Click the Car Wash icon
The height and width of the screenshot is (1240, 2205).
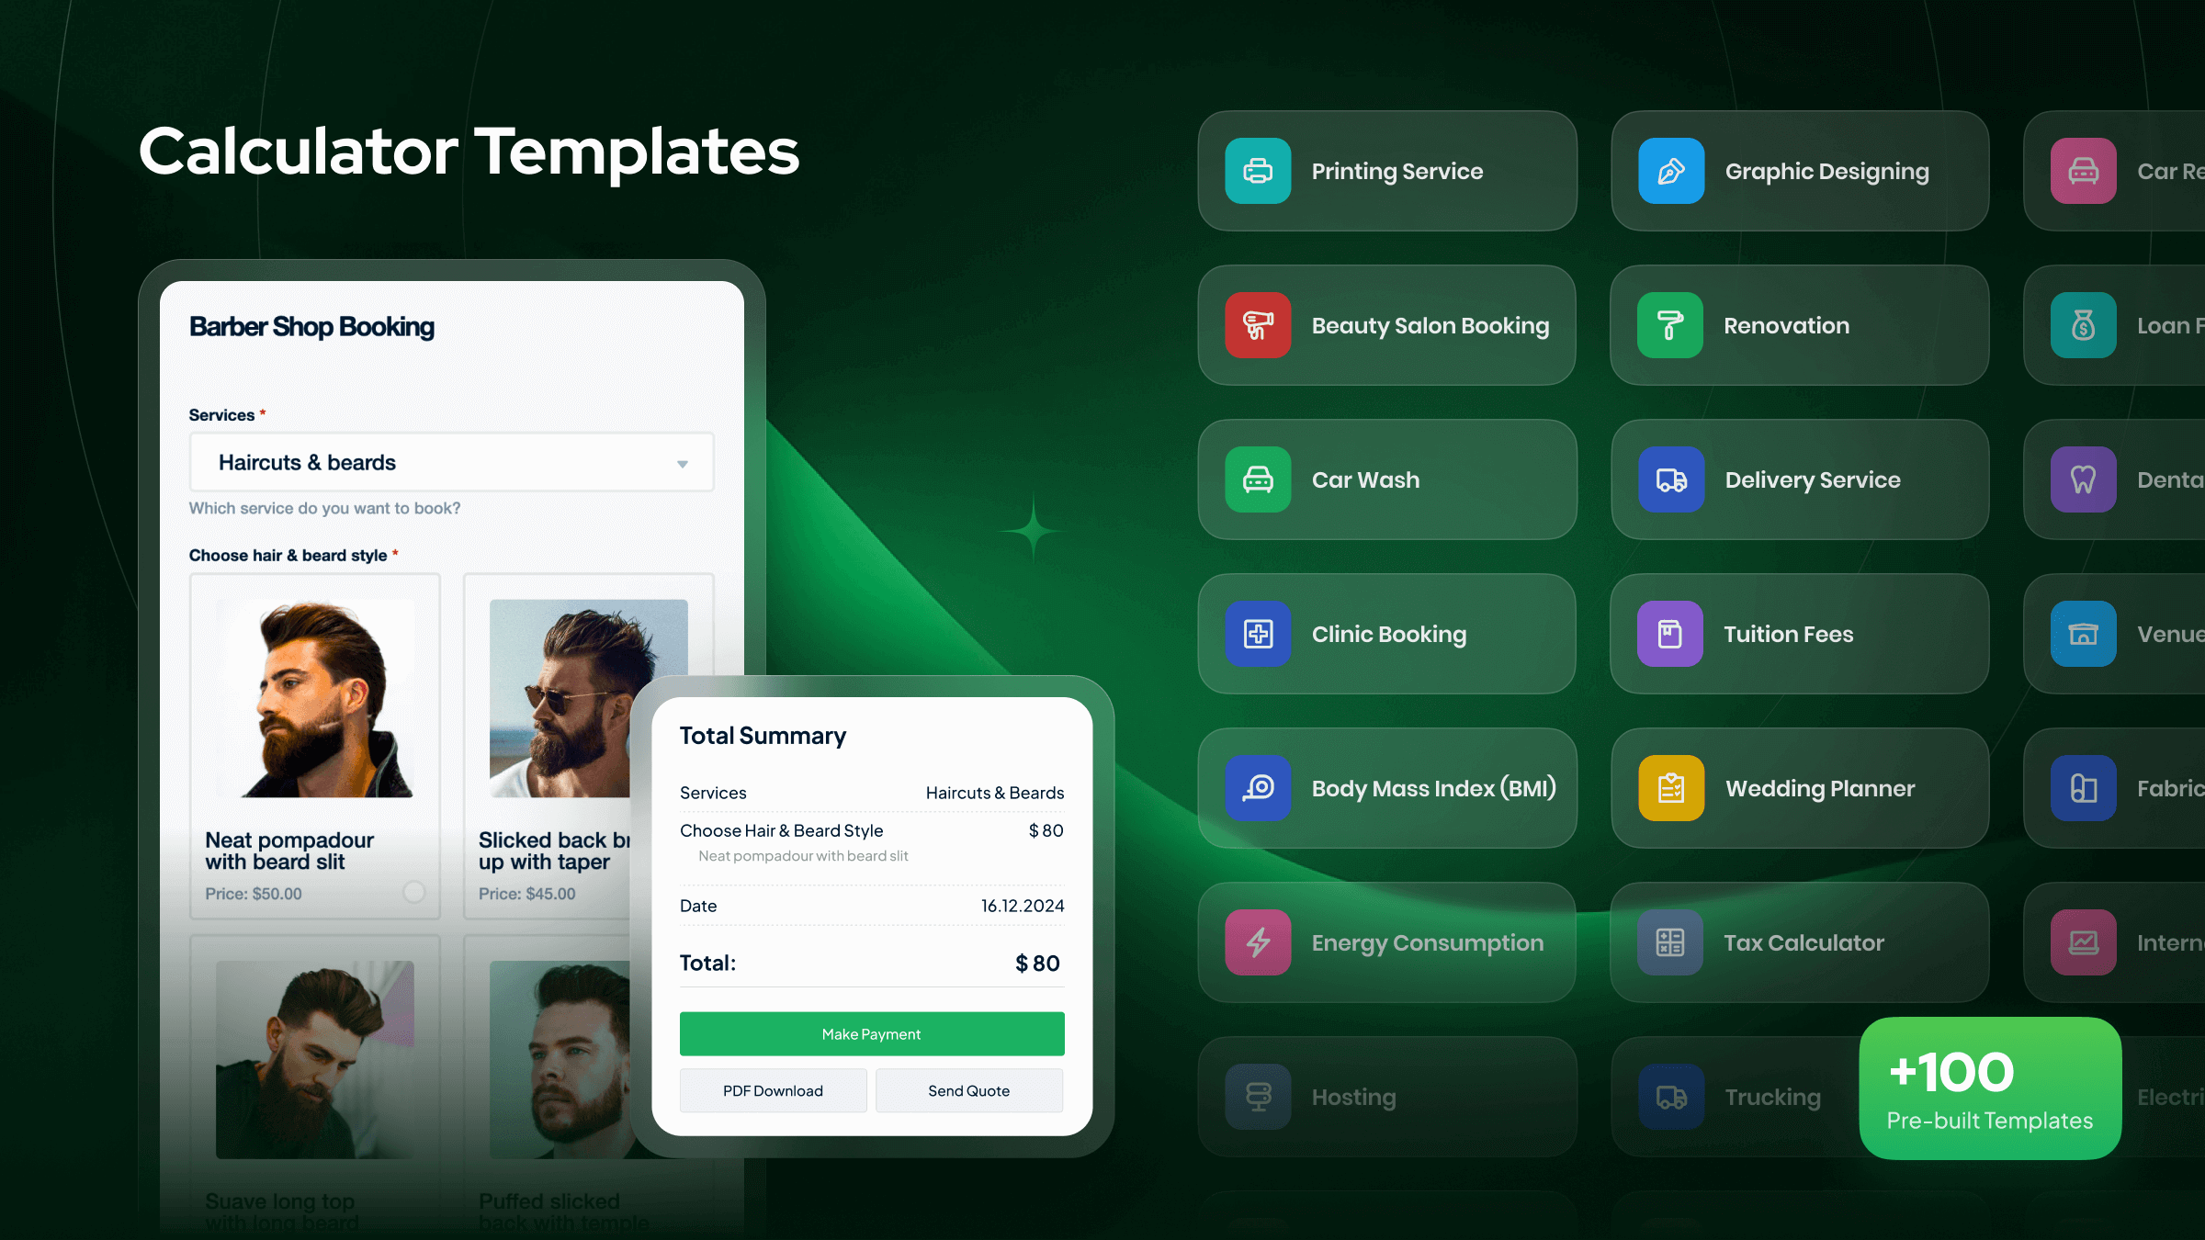click(x=1259, y=480)
